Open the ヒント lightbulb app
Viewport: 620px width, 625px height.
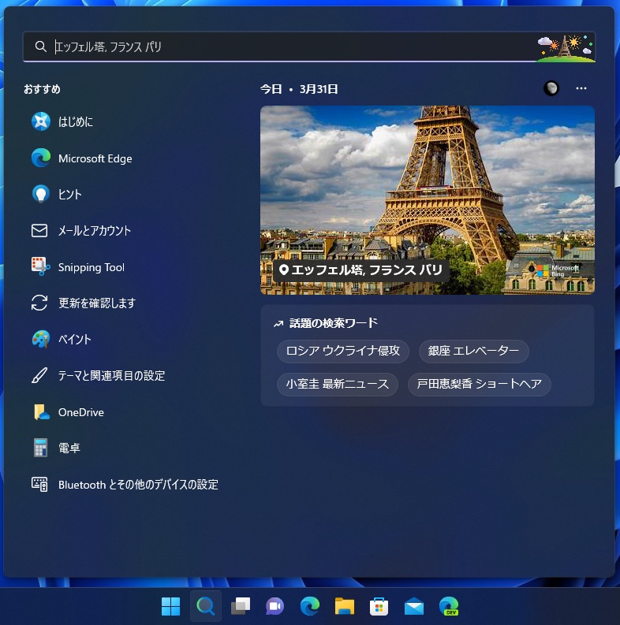tap(41, 194)
